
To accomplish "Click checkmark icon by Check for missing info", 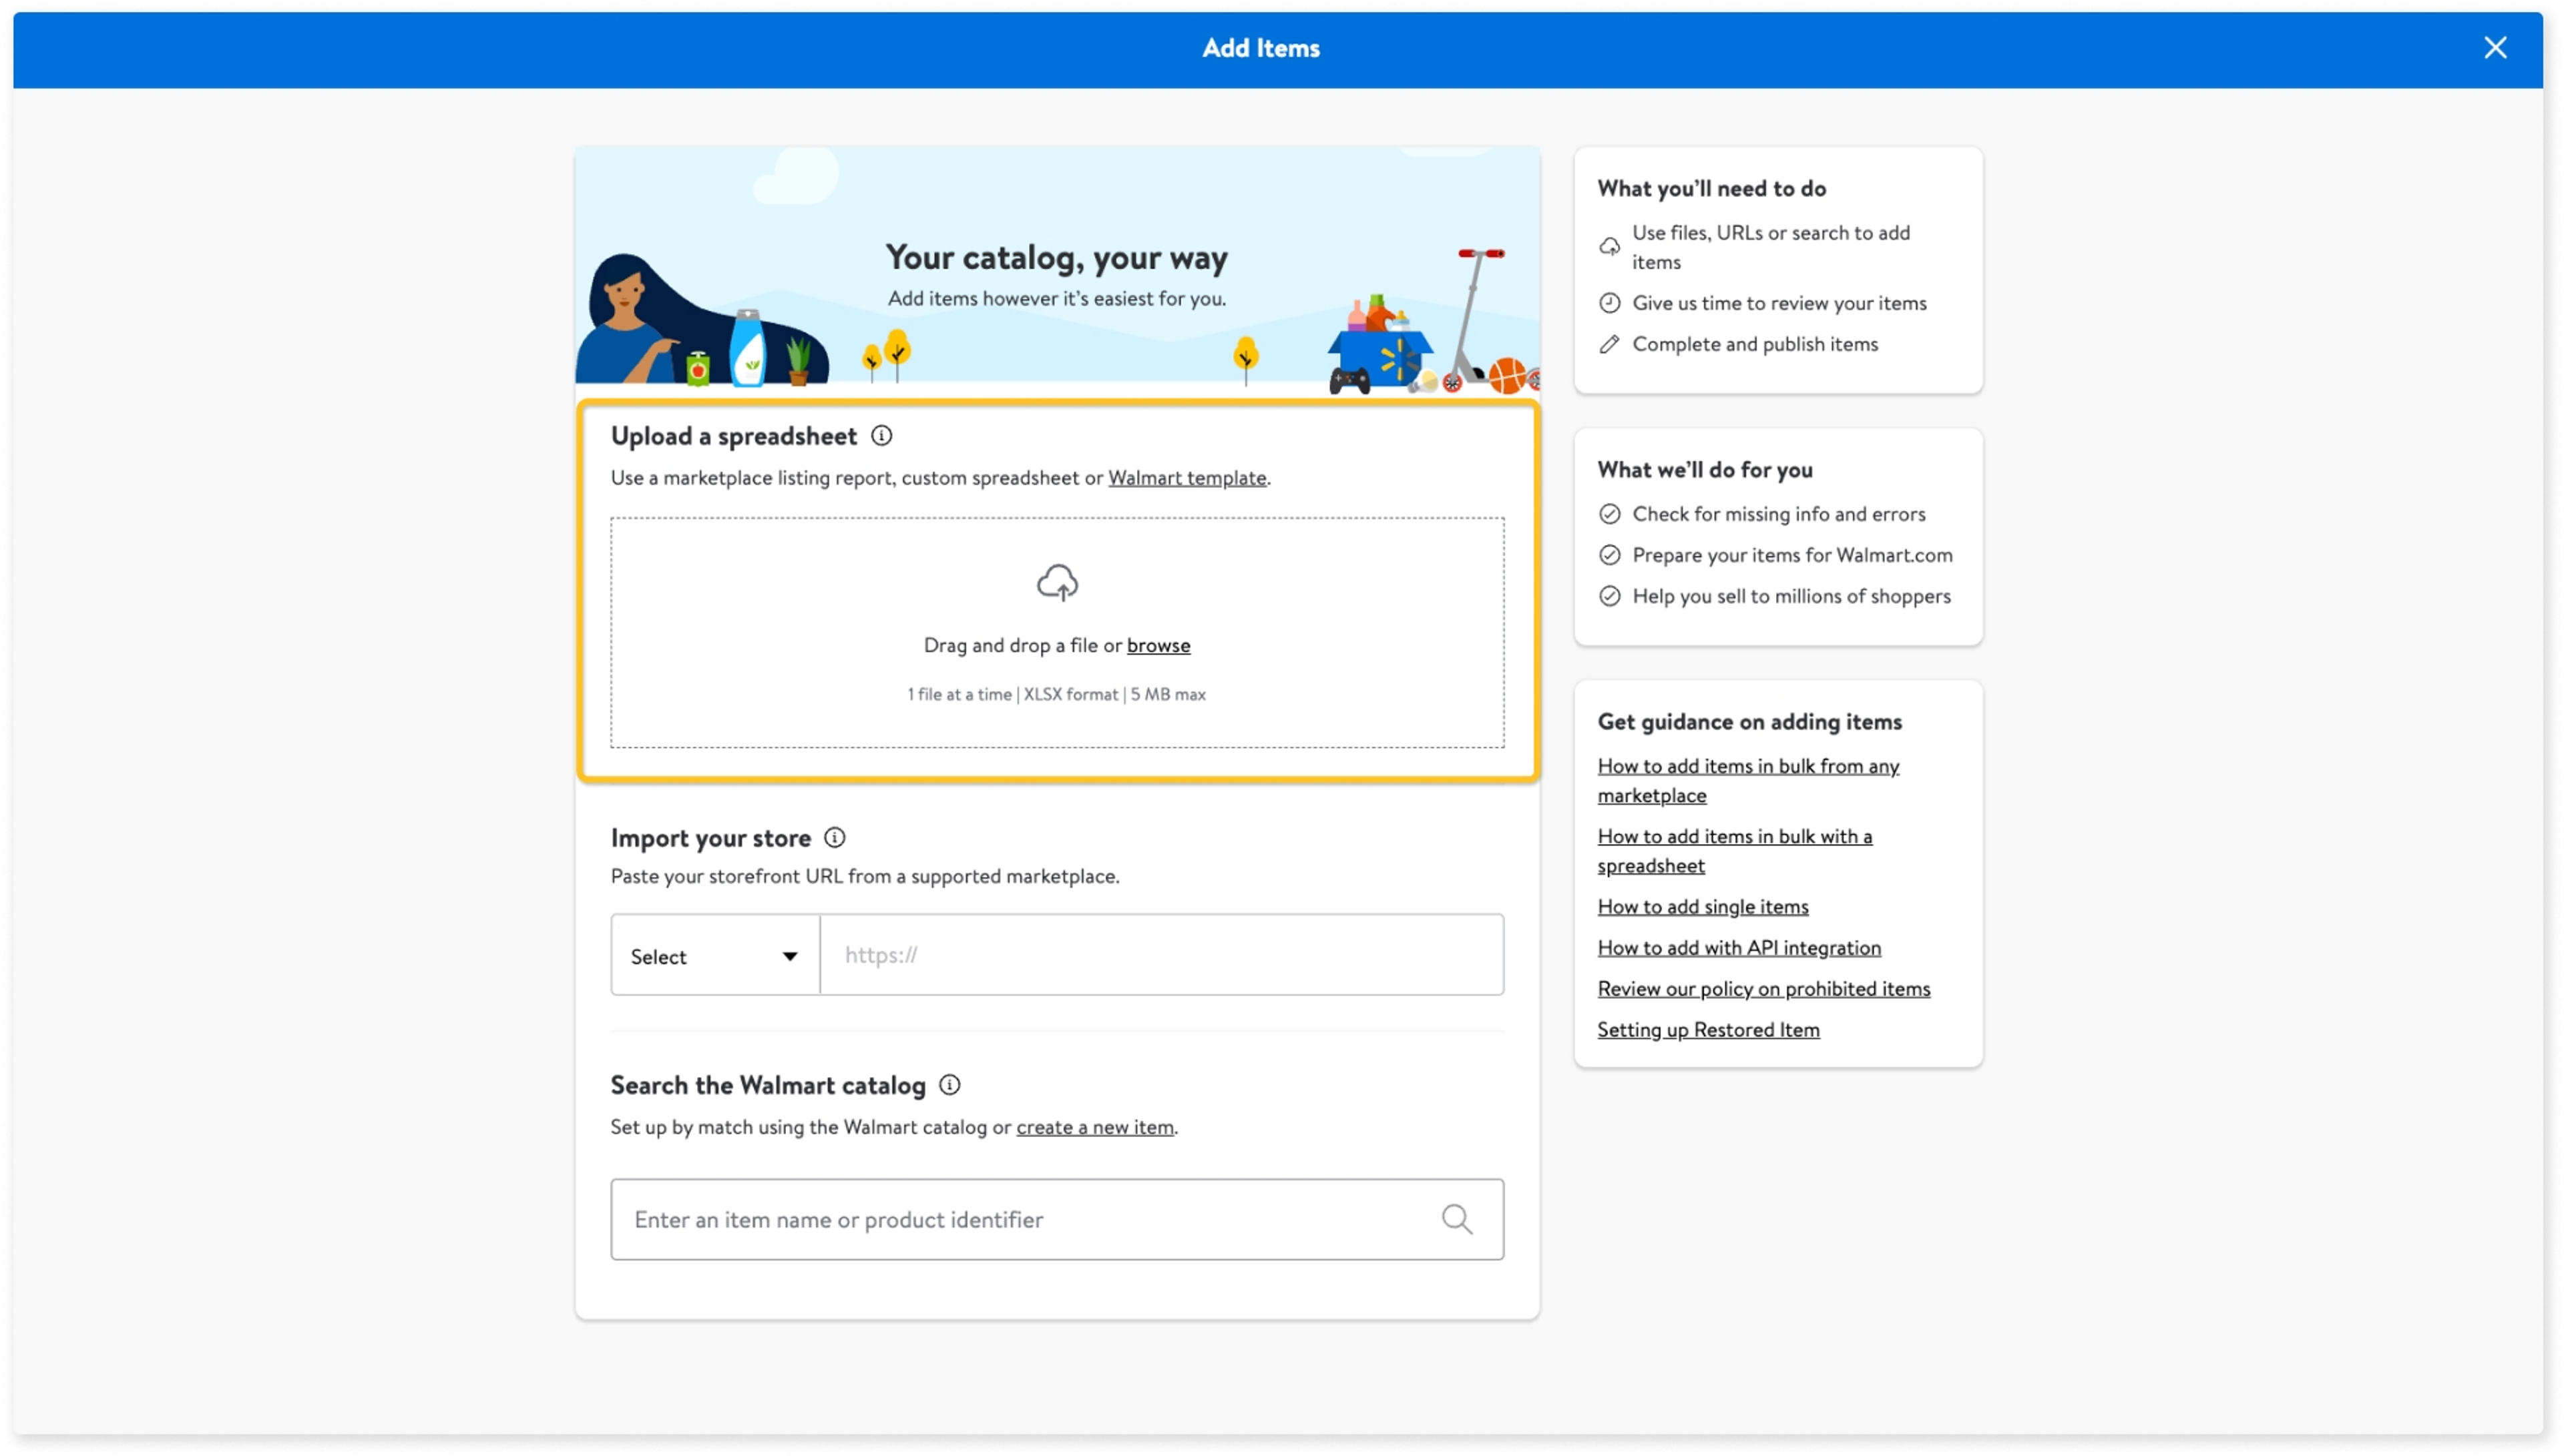I will point(1609,514).
